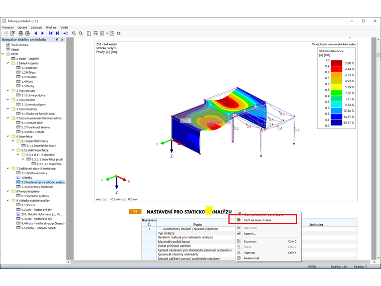Screen dimensions: 381x286
Task: Collapse 7 Zatěžovací stavy & kombinace folder
Action: pos(8,168)
